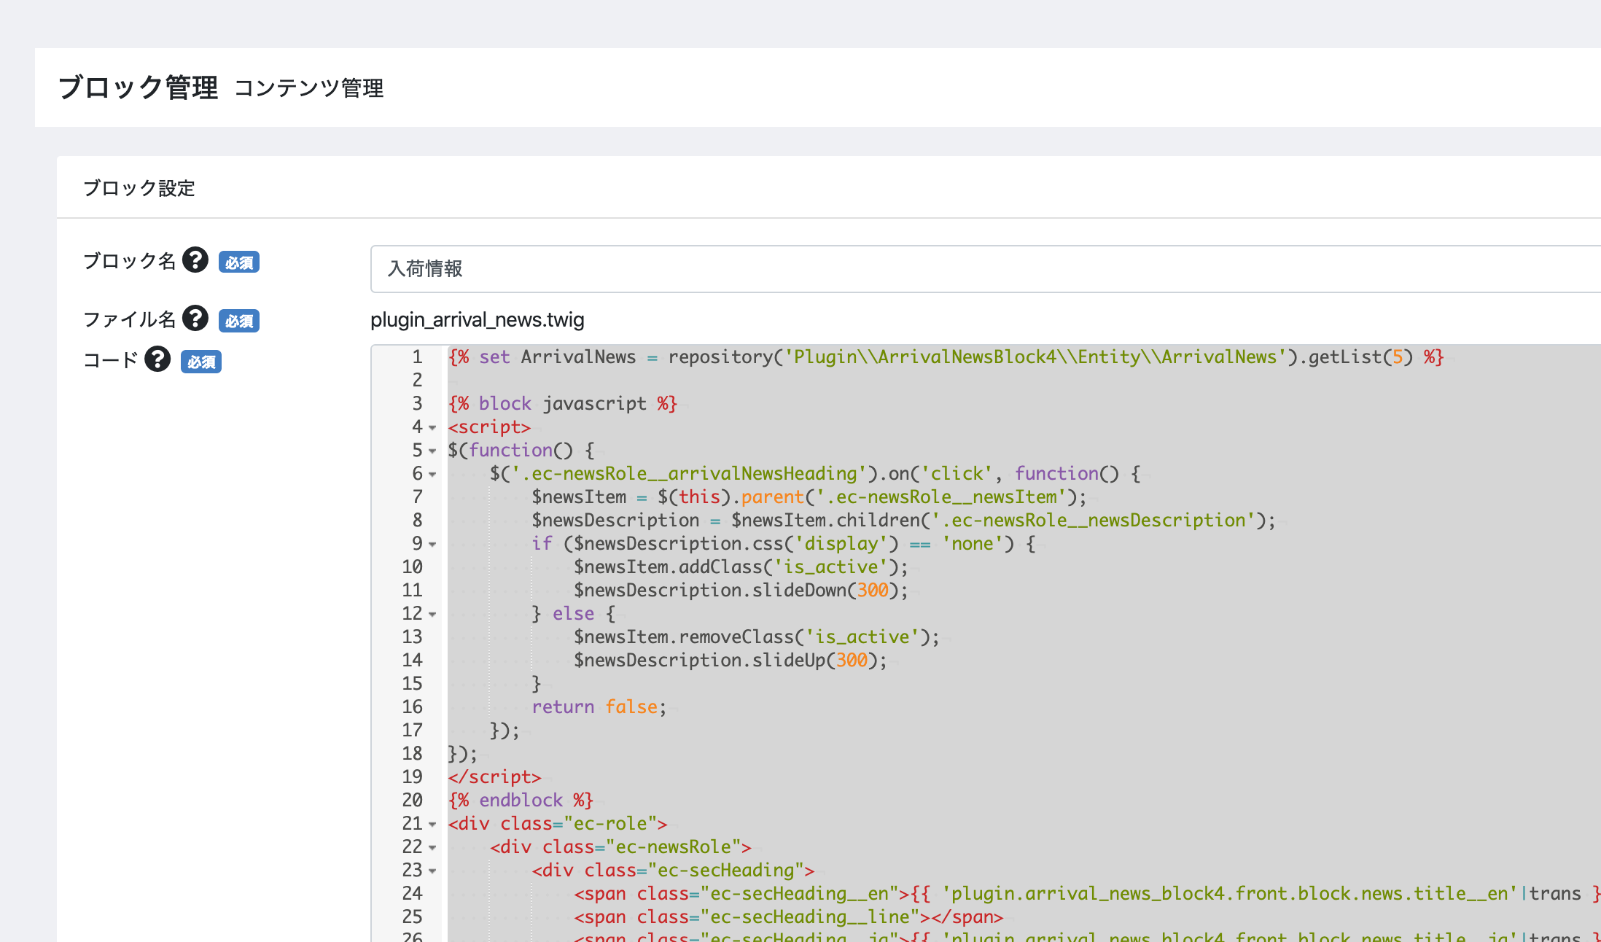This screenshot has width=1601, height=942.
Task: Click the ブロック名 input field containing 入荷情報
Action: tap(986, 269)
